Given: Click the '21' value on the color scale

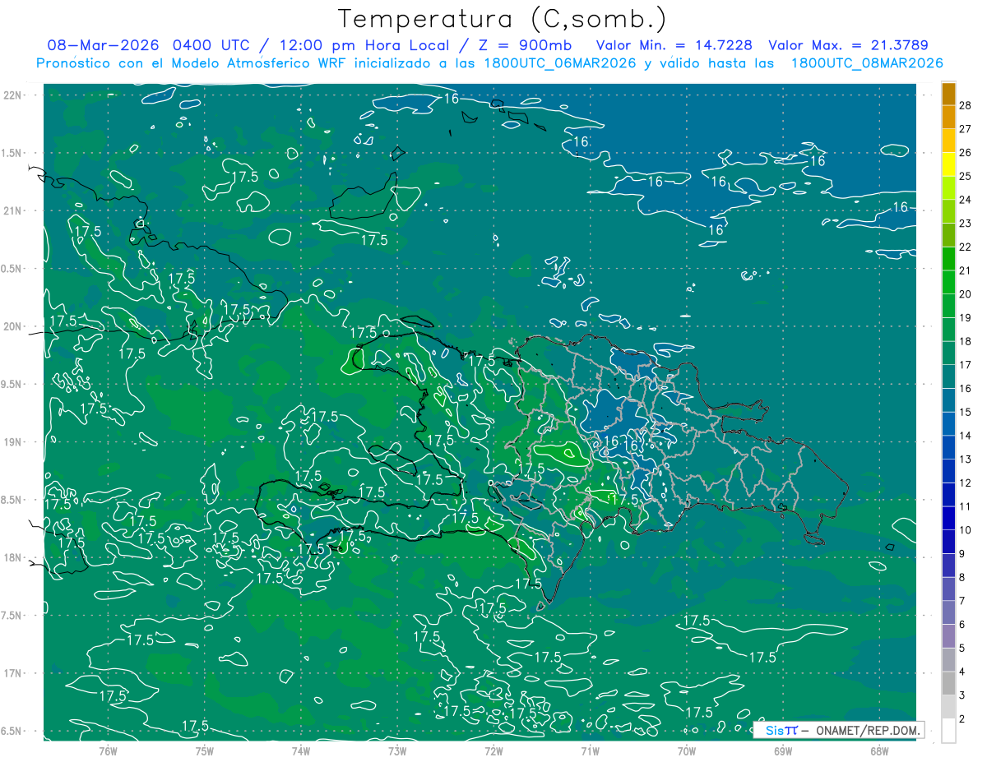Looking at the screenshot, I should [966, 270].
